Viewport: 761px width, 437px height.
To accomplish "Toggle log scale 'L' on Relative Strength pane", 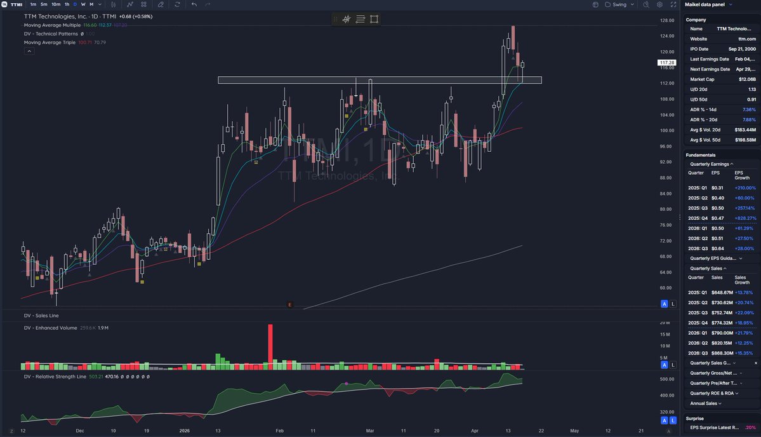I will click(x=673, y=420).
